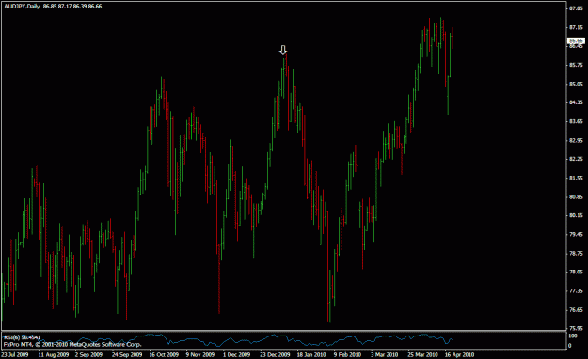Click the 76.65 price axis label

tap(576, 310)
